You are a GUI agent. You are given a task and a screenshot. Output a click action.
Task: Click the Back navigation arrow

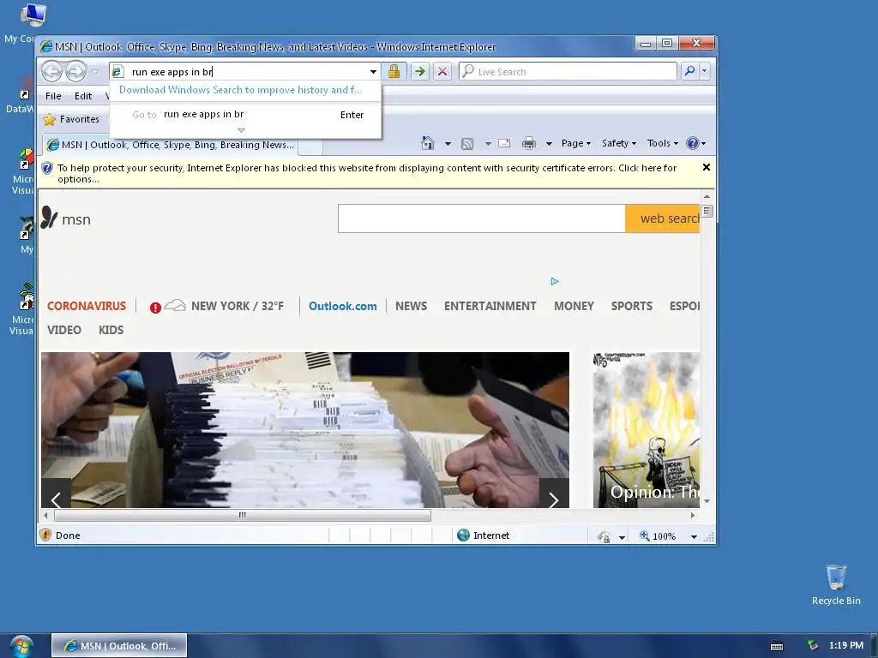pyautogui.click(x=52, y=72)
